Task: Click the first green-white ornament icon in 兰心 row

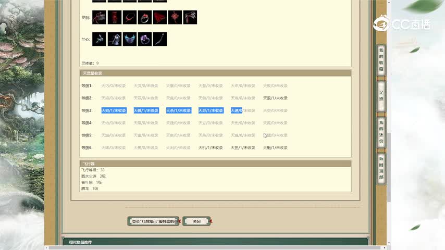Action: (100, 39)
